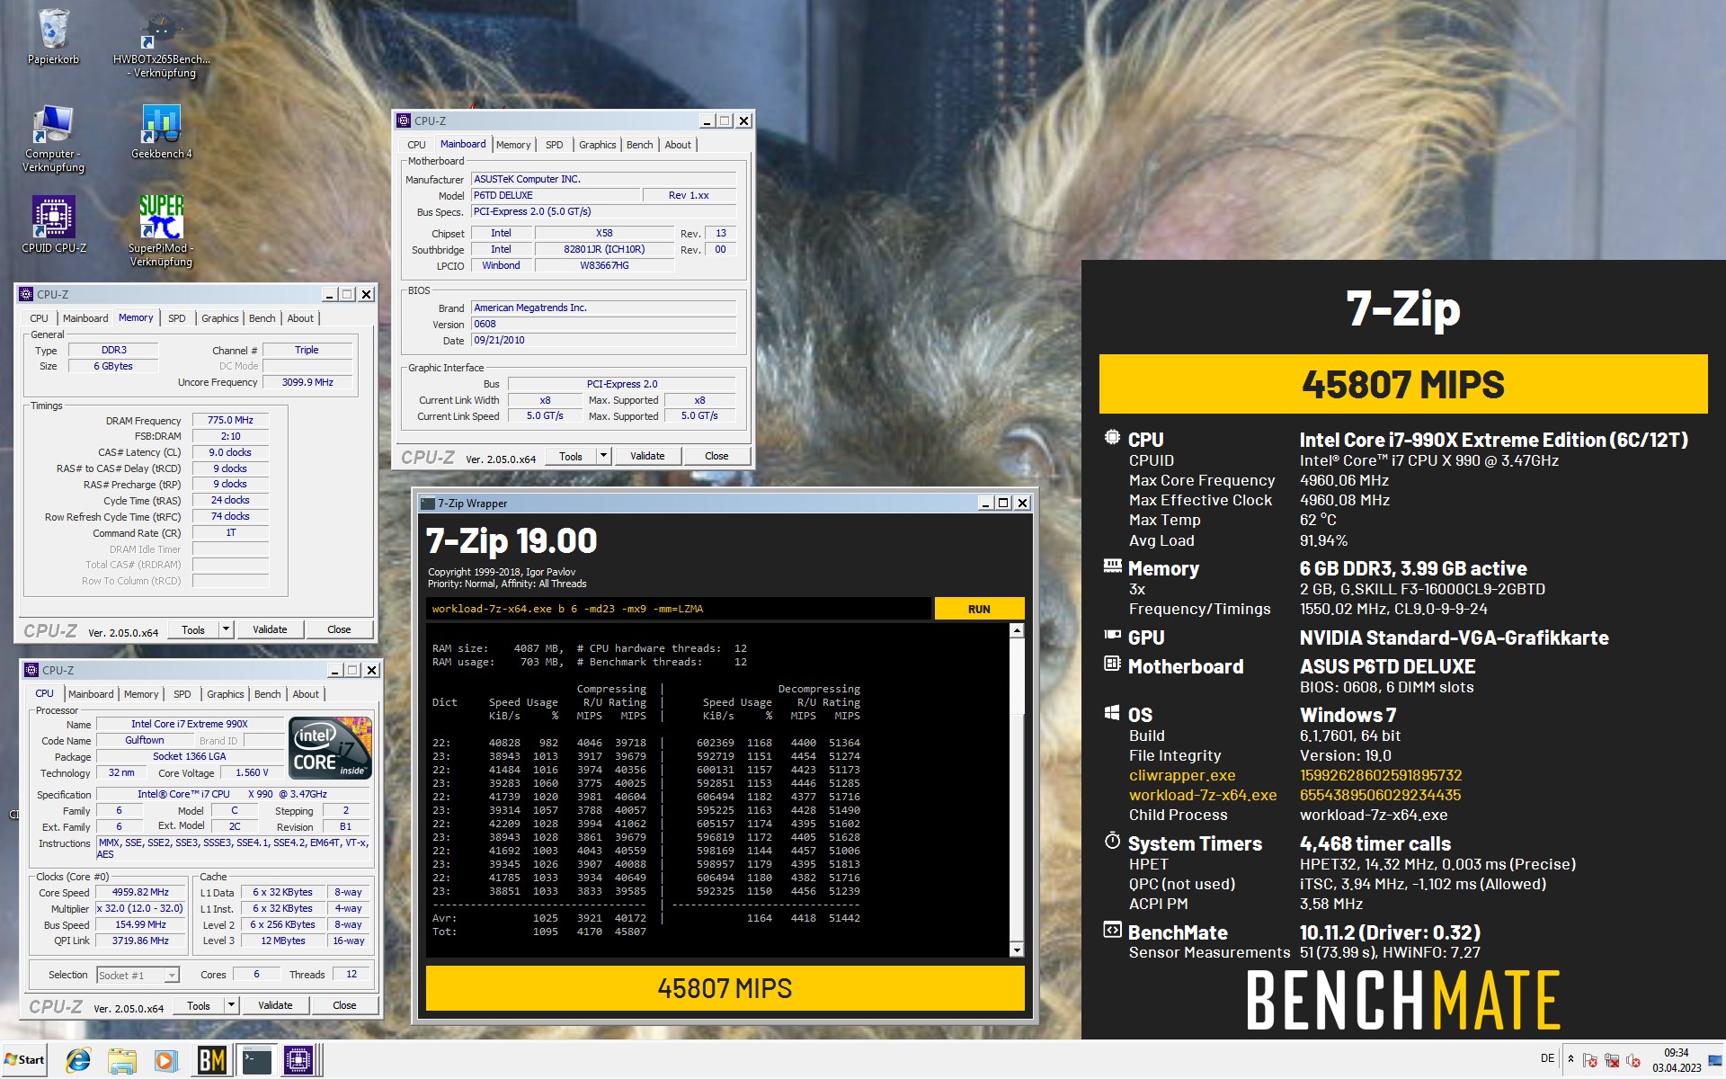Image resolution: width=1726 pixels, height=1079 pixels.
Task: Open the Mainboard tab in the top CPU-Z window
Action: point(463,144)
